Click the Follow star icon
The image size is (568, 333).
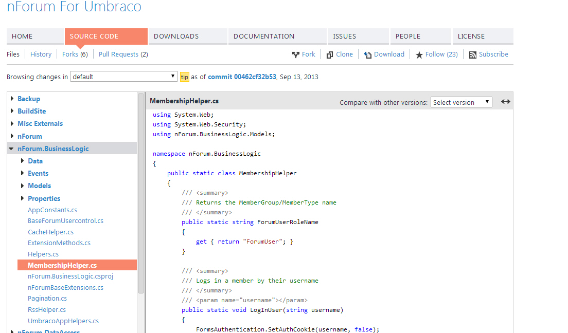click(x=419, y=54)
